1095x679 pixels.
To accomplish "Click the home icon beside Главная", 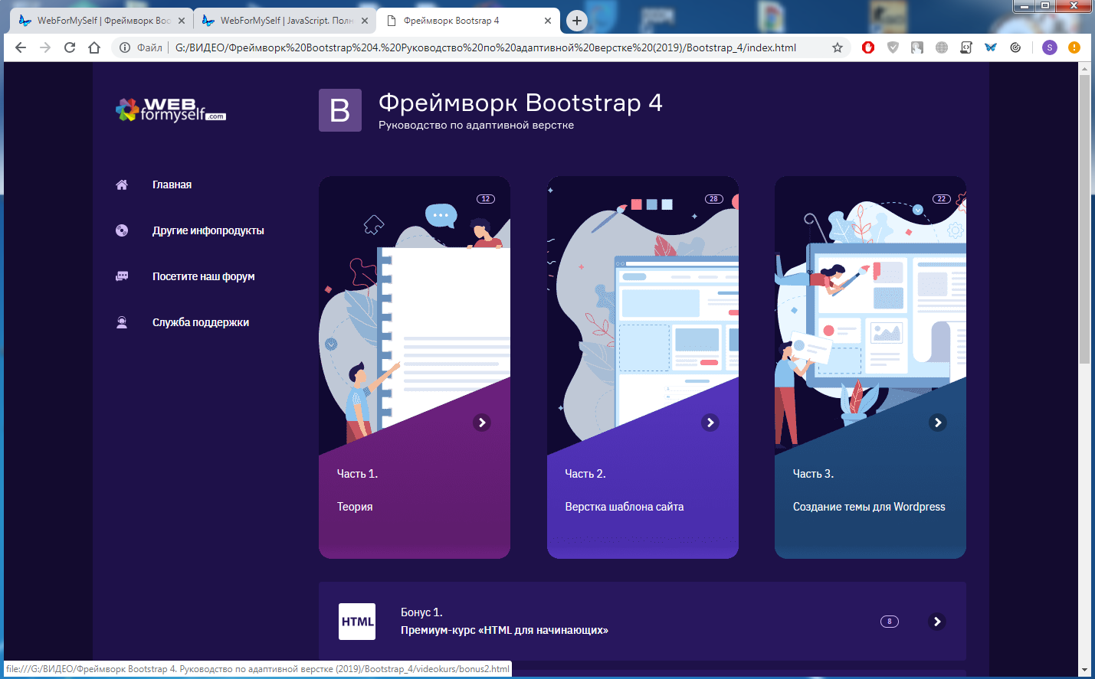I will [x=122, y=184].
